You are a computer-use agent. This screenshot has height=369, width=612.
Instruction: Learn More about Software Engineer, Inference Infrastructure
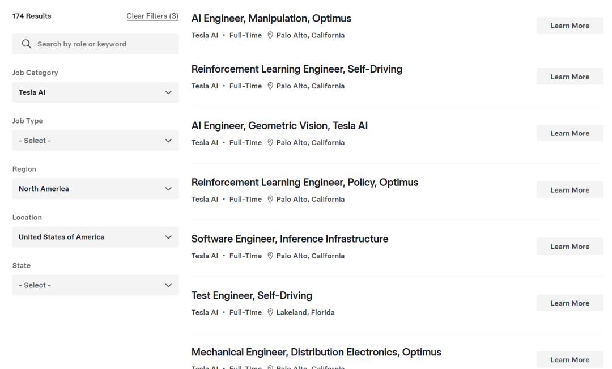pos(569,247)
